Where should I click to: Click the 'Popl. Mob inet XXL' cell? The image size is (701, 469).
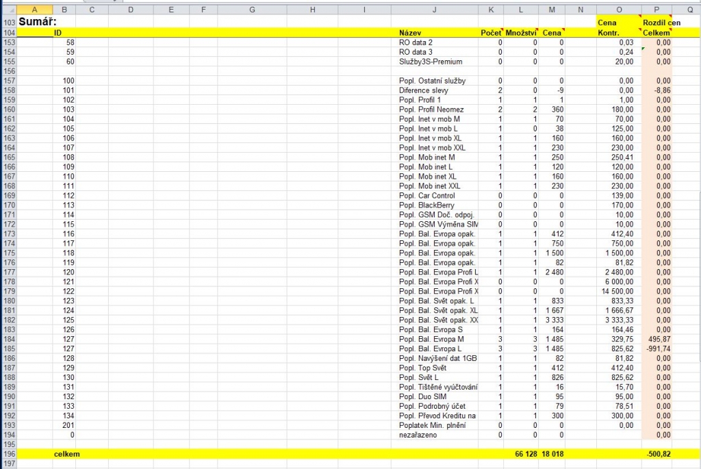[434, 186]
